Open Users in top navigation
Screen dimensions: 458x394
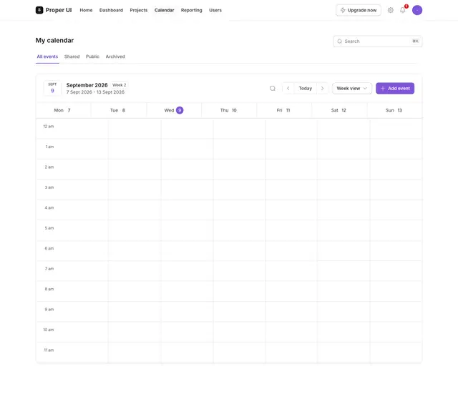tap(215, 10)
